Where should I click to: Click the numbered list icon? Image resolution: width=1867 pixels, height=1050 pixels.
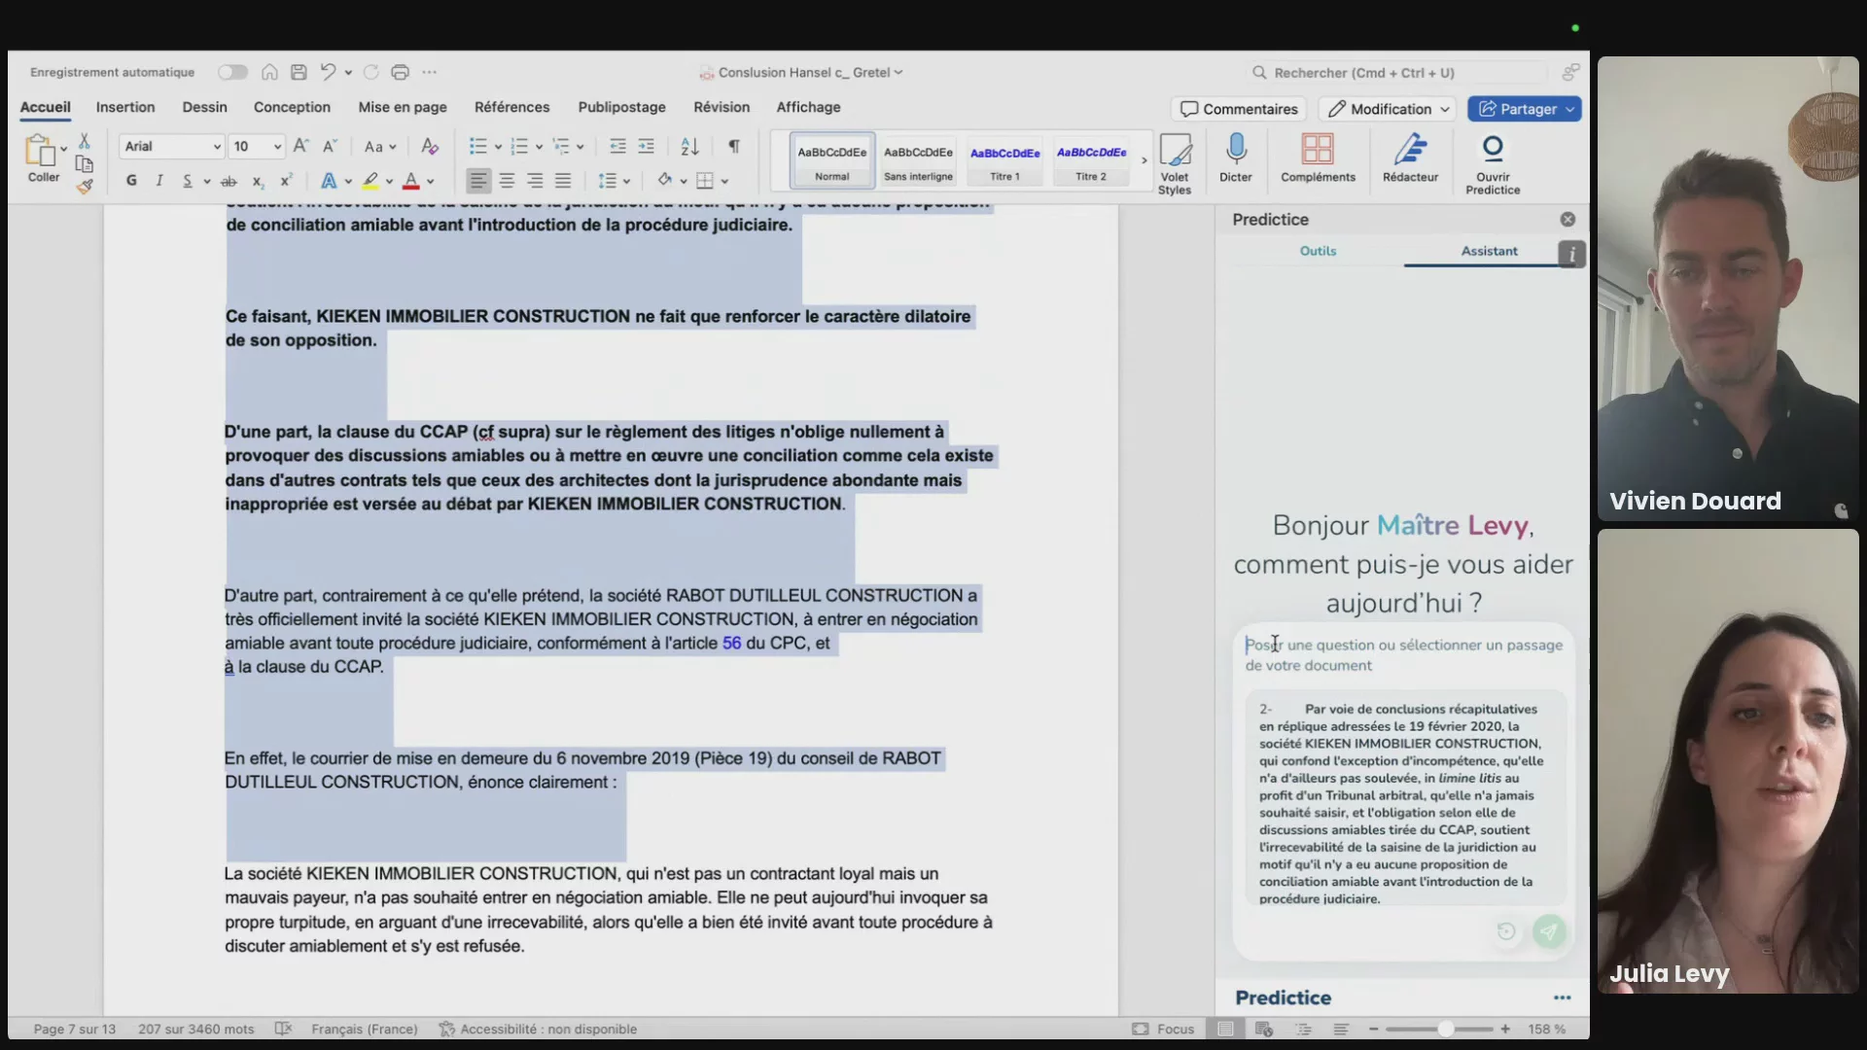pyautogui.click(x=519, y=147)
